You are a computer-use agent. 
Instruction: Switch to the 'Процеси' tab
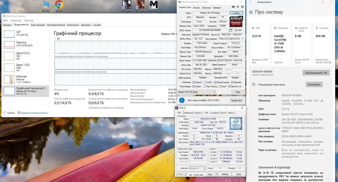(7, 25)
